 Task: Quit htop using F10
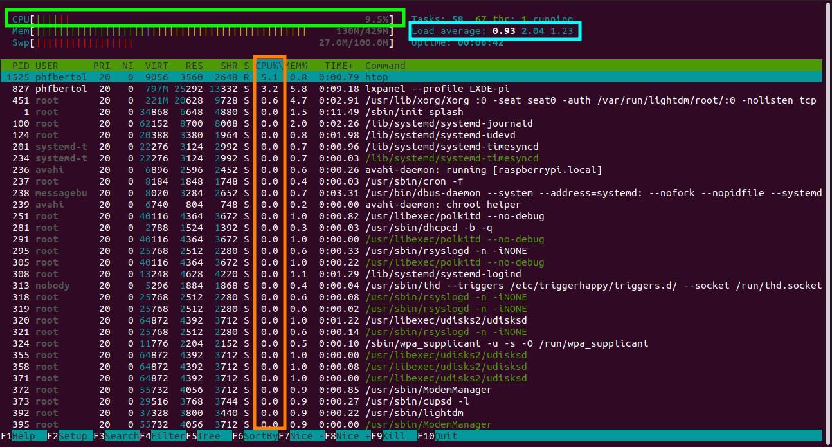[x=437, y=436]
